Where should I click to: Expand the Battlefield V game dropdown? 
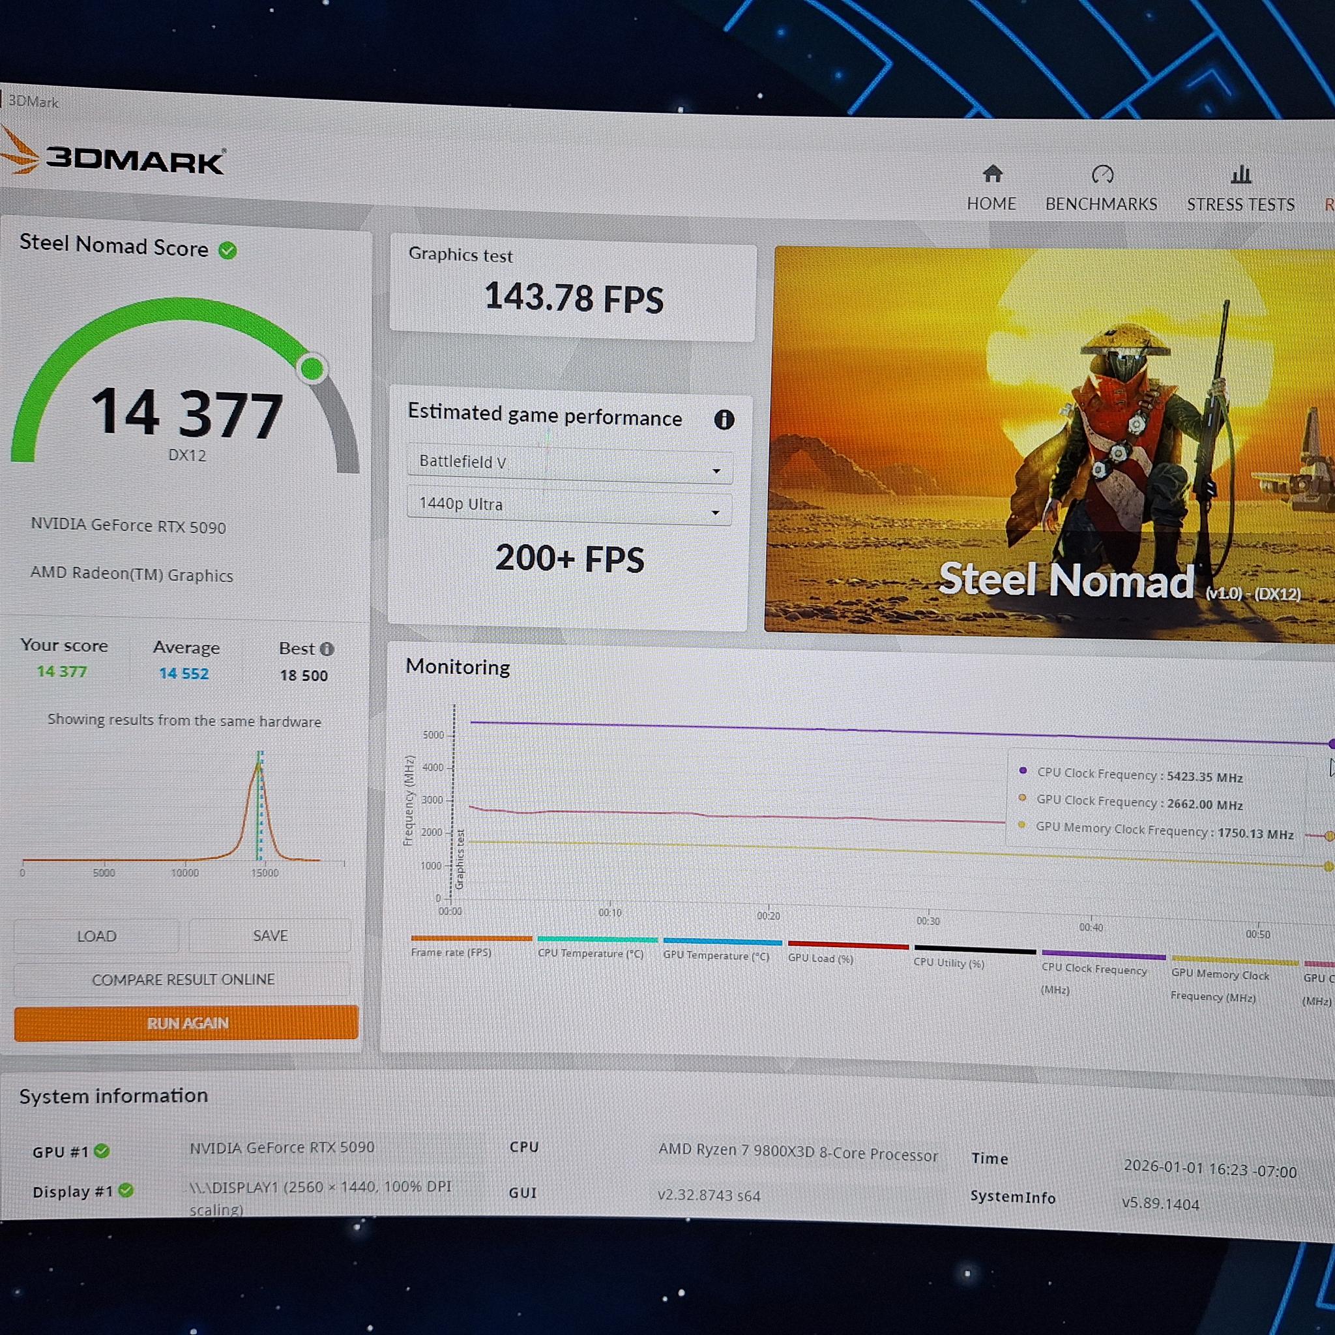tap(569, 463)
